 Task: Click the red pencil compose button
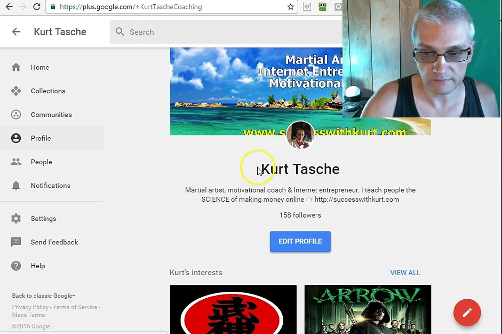pos(467,313)
